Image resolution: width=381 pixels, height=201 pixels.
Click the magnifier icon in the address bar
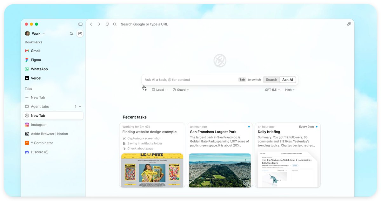(x=115, y=24)
